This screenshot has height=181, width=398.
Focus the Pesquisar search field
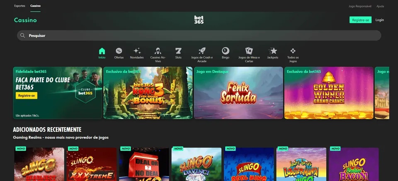click(x=199, y=36)
